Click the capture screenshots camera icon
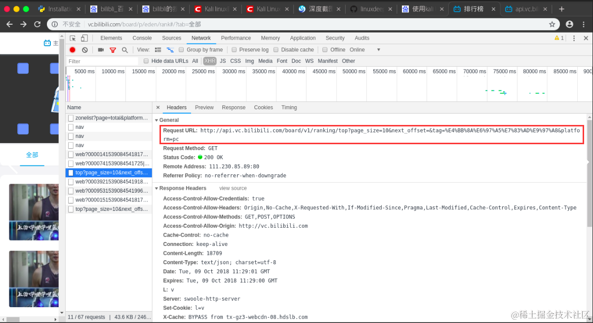The width and height of the screenshot is (593, 323). (x=101, y=50)
